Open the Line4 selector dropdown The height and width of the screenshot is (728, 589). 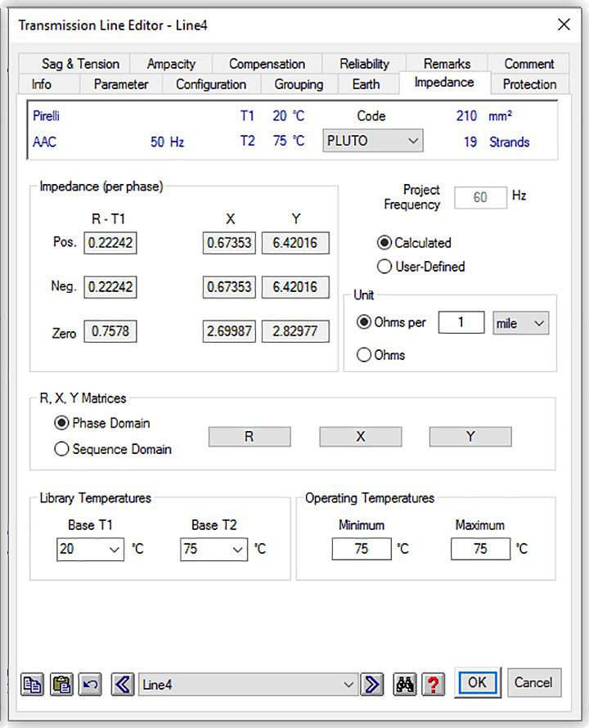click(249, 685)
